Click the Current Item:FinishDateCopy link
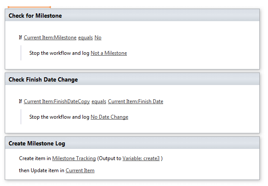Screen dimensions: 268x186 click(57, 101)
